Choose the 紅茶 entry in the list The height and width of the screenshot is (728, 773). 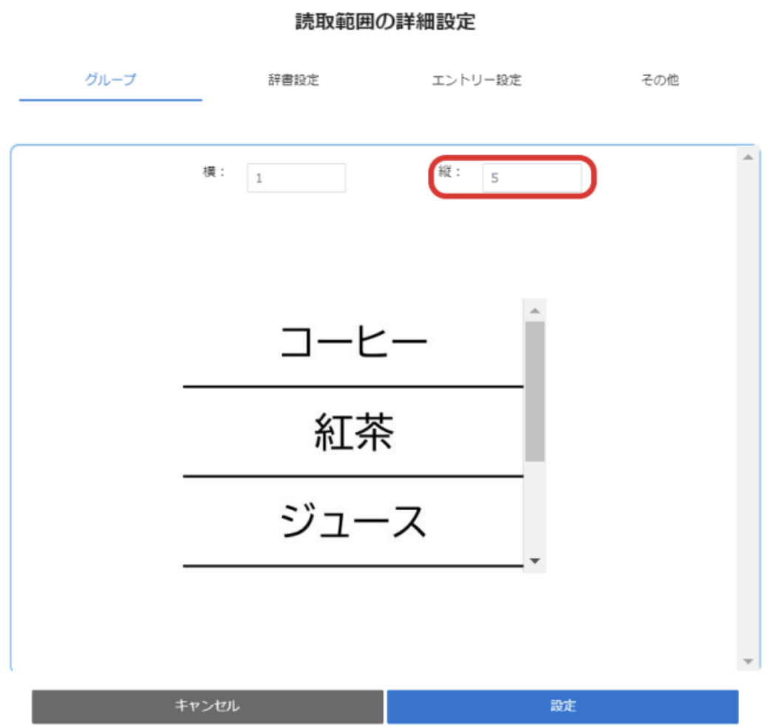tap(353, 433)
